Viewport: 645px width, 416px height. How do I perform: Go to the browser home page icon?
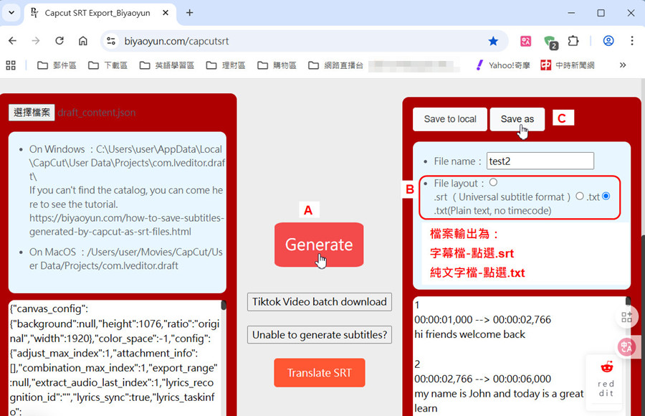coord(83,41)
